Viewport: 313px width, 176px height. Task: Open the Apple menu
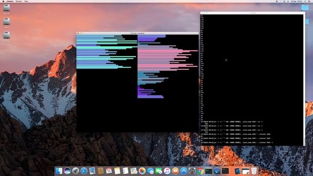3,1
